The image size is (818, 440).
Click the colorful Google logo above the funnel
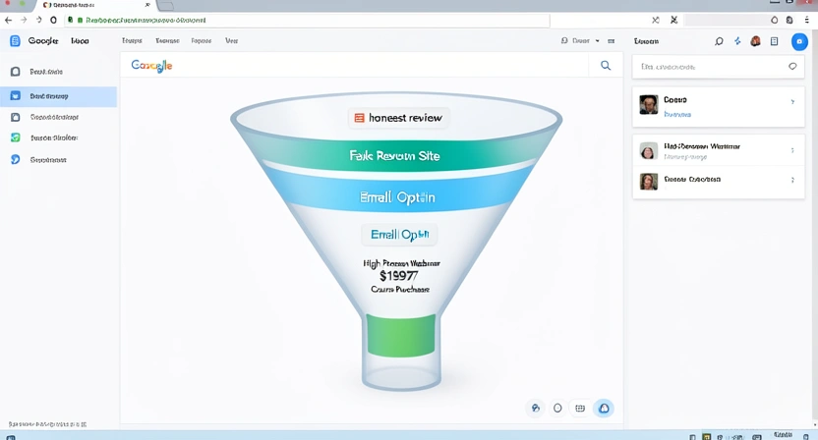tap(151, 66)
